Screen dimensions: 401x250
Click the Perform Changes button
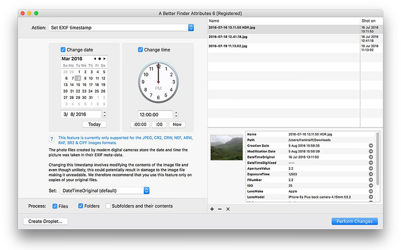[354, 221]
